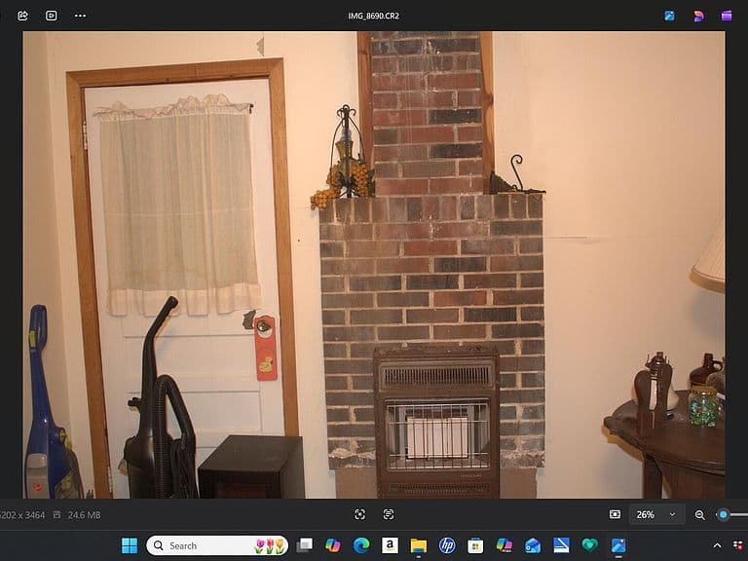The image size is (748, 561).
Task: Click the fit to window icon
Action: click(615, 514)
